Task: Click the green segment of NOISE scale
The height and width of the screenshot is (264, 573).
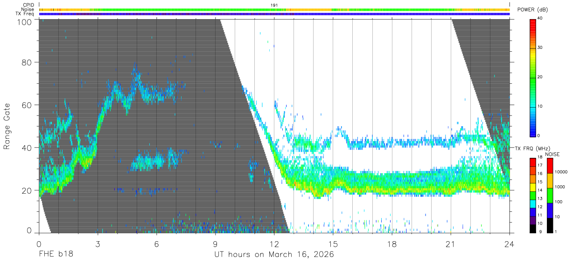Action: click(x=550, y=195)
